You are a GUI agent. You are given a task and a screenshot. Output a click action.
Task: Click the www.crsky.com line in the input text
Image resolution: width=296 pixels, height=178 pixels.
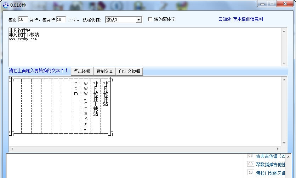coord(23,39)
